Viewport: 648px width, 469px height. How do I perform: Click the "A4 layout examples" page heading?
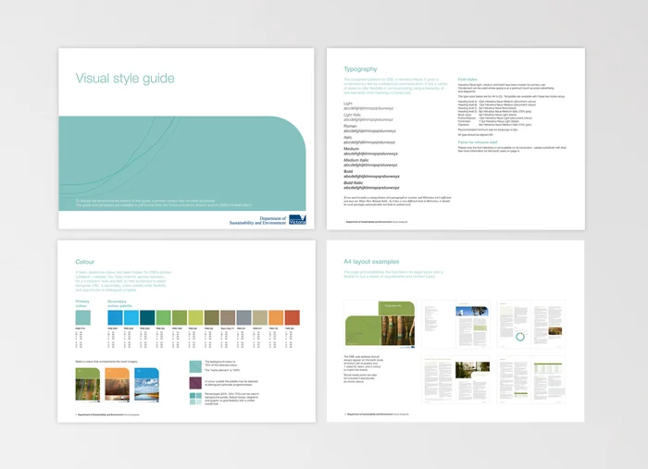click(371, 262)
